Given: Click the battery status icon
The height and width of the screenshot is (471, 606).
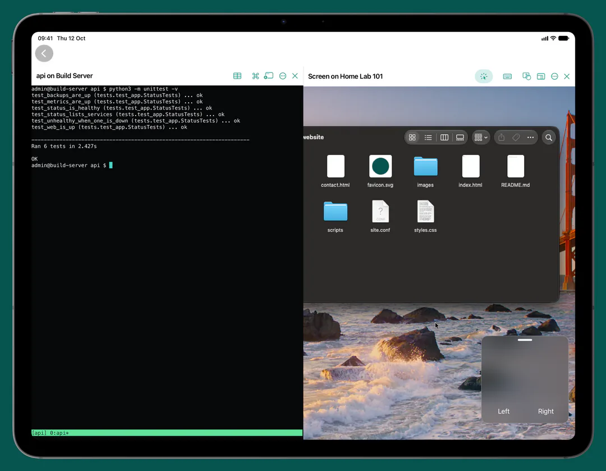Looking at the screenshot, I should (564, 38).
